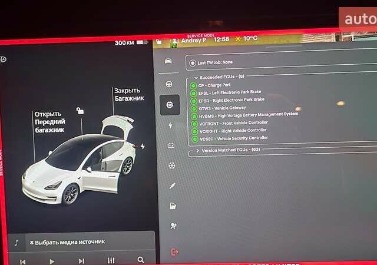Image resolution: width=377 pixels, height=265 pixels.
Task: Open media search
Action: [141, 260]
